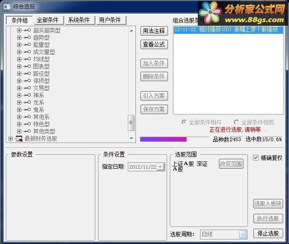
Task: Click the key icon beside 路径型
Action: click(27, 74)
